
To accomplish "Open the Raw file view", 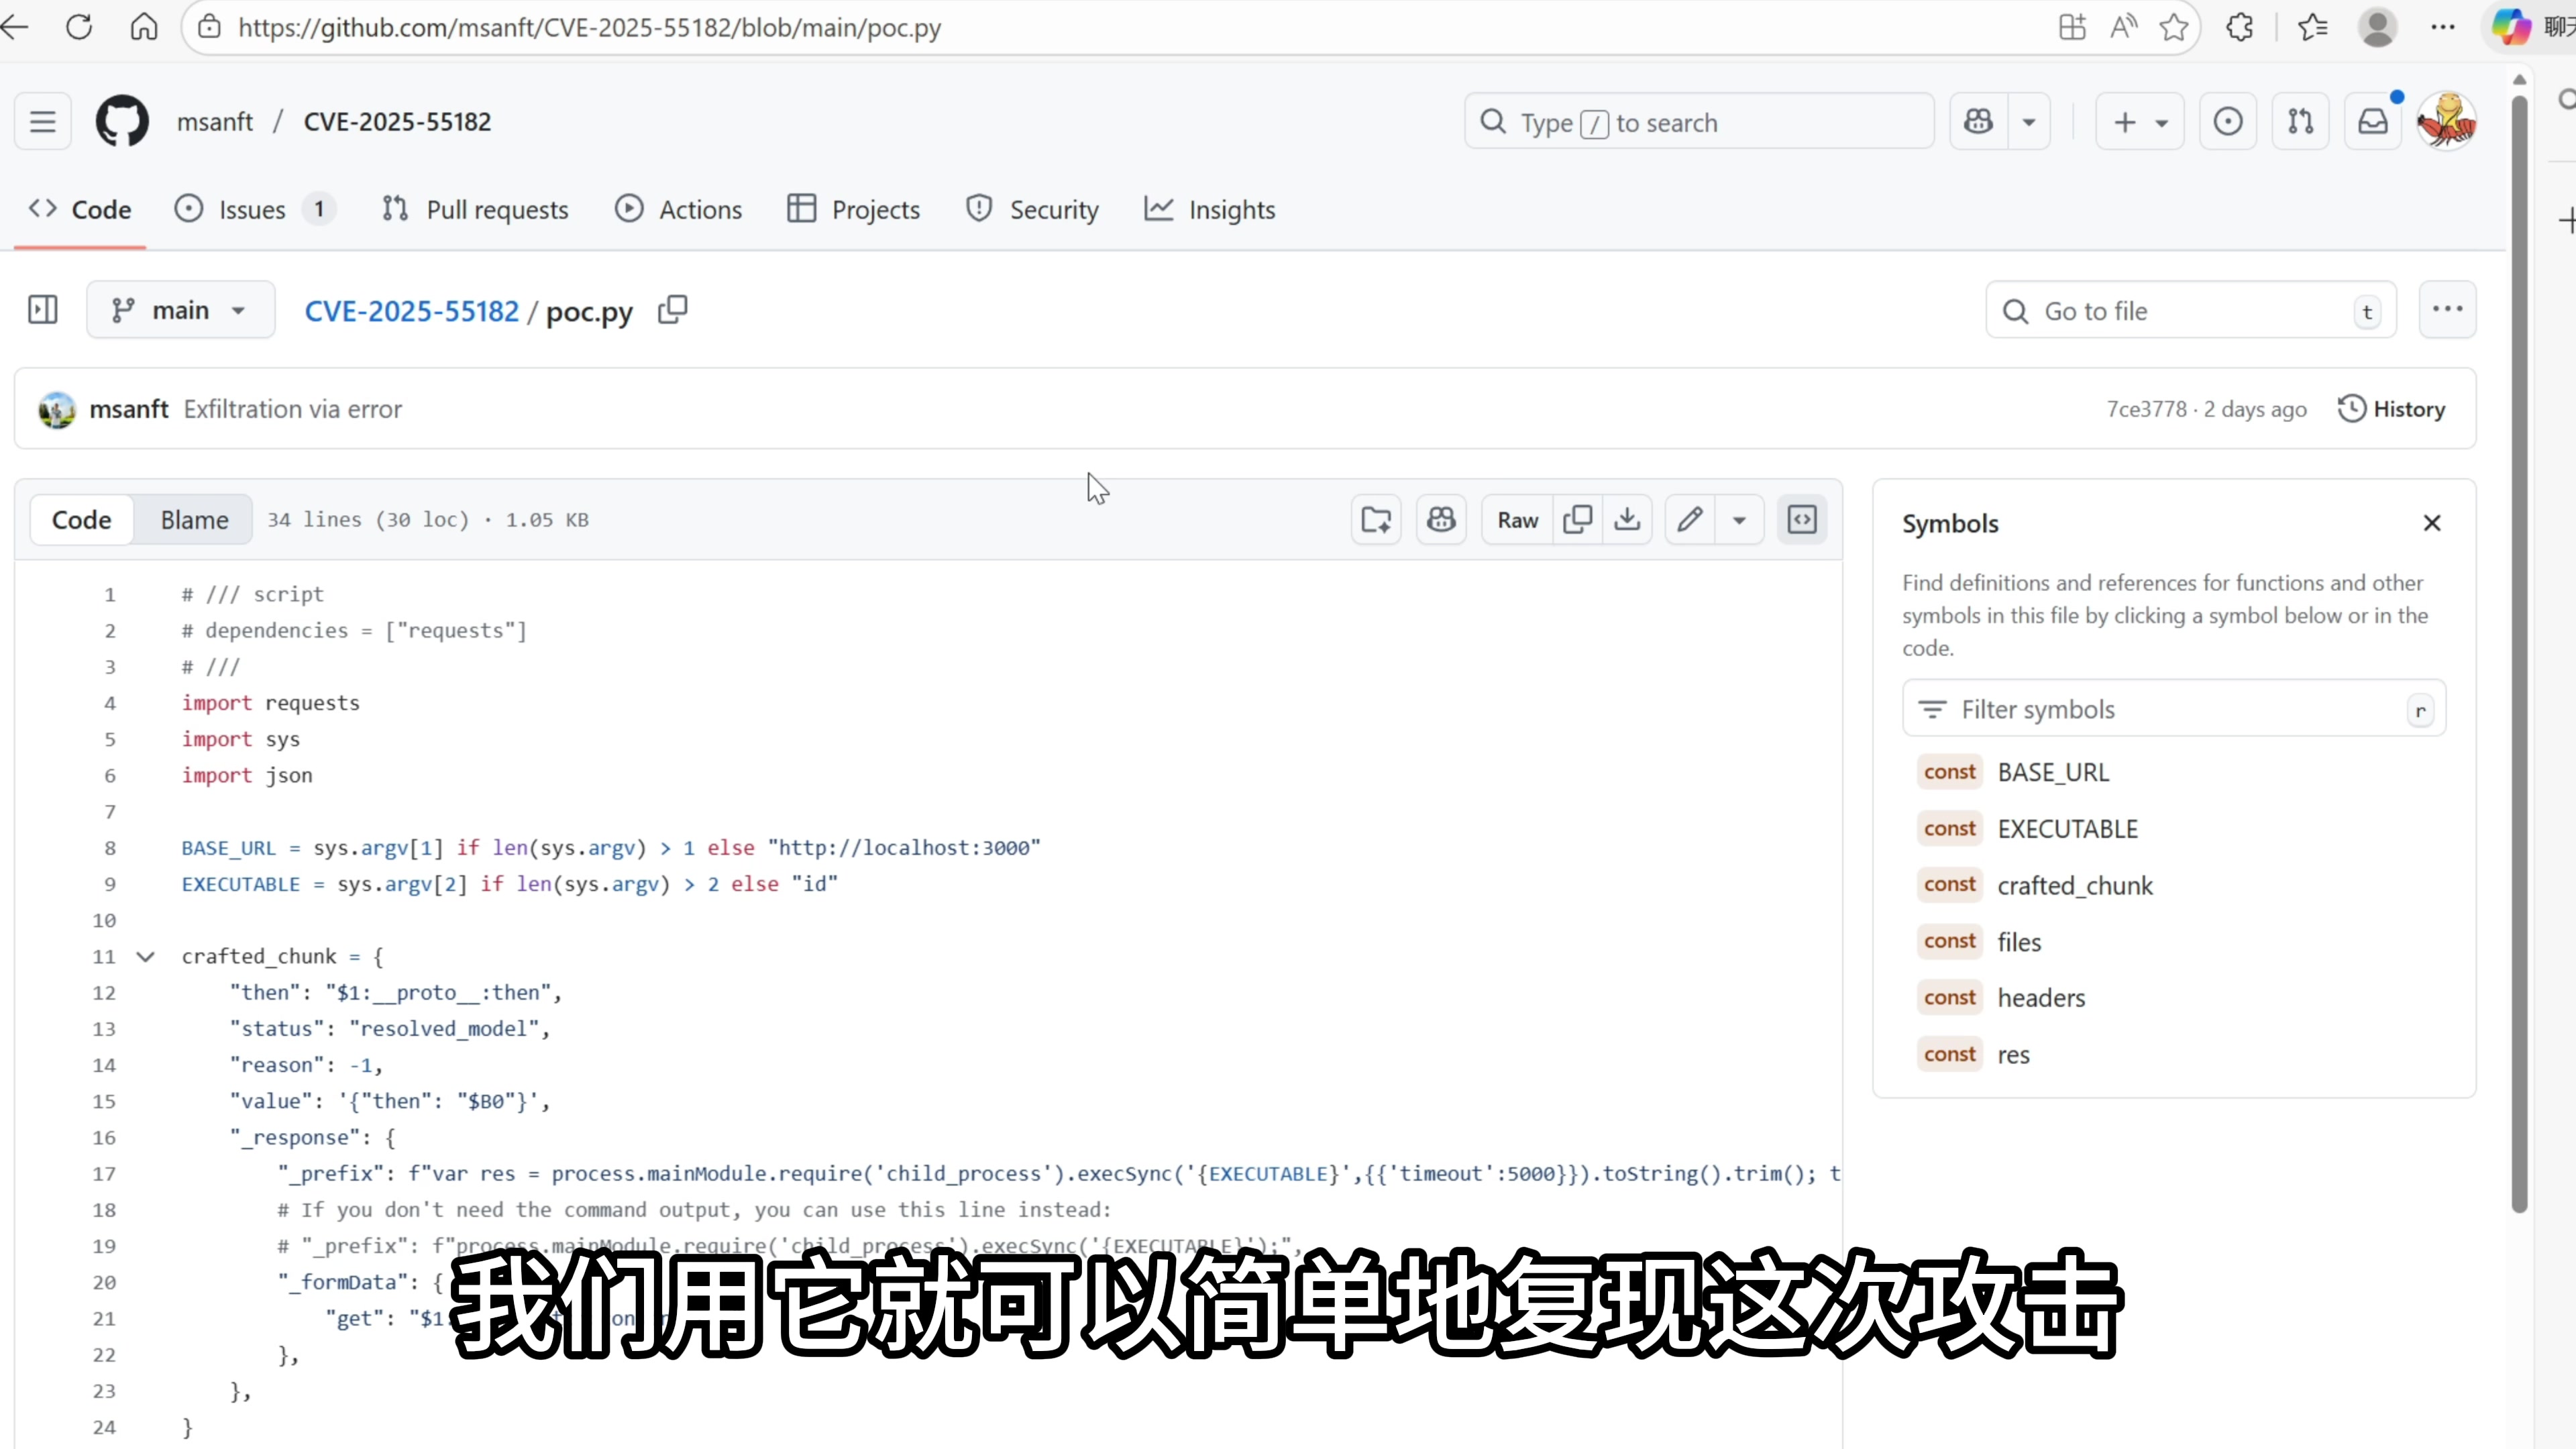I will pyautogui.click(x=1517, y=519).
